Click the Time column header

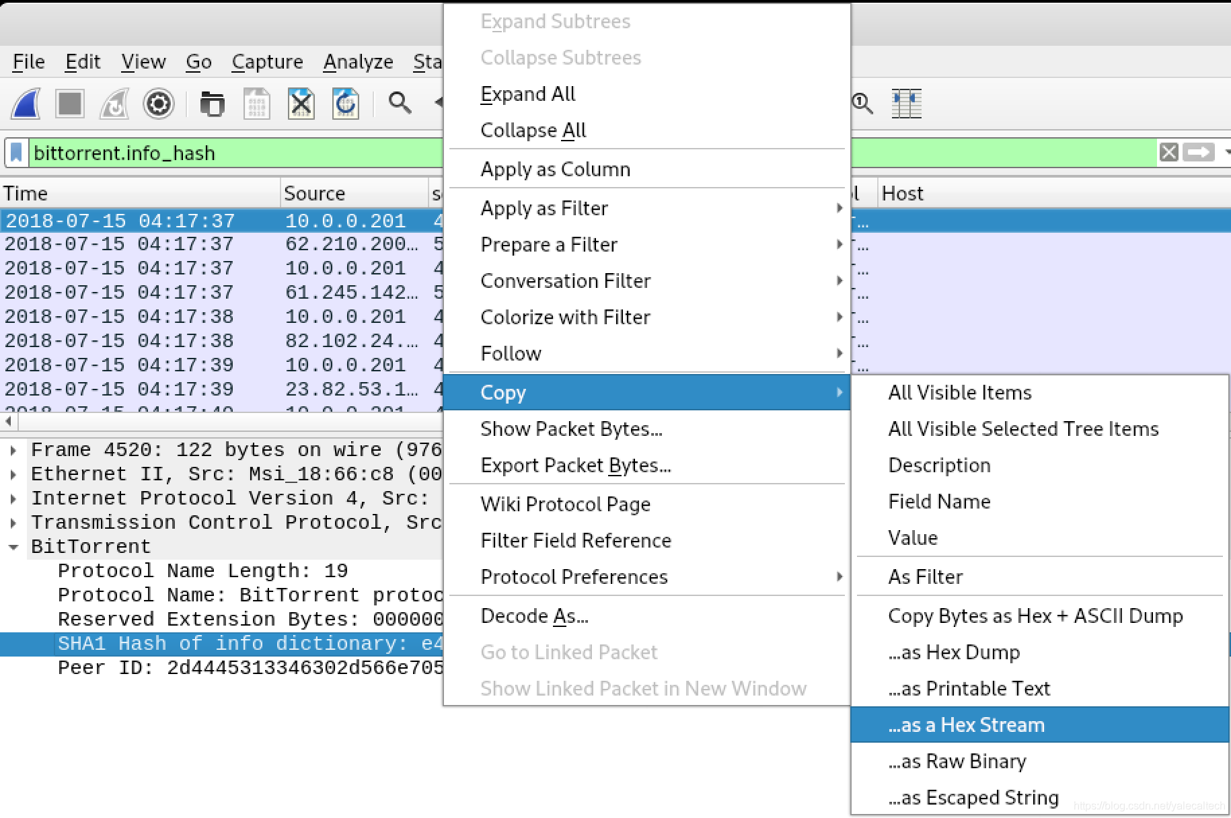(140, 194)
